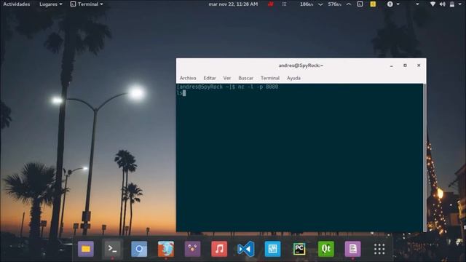This screenshot has height=262, width=466.
Task: Click the terminal vertical scrollbar
Action: click(x=424, y=157)
